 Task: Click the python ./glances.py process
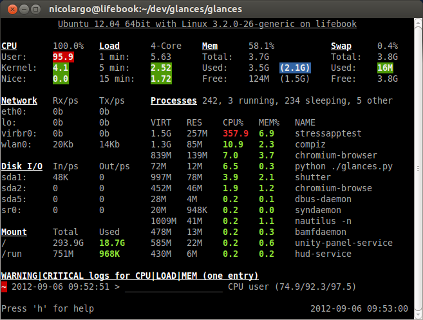(x=343, y=166)
